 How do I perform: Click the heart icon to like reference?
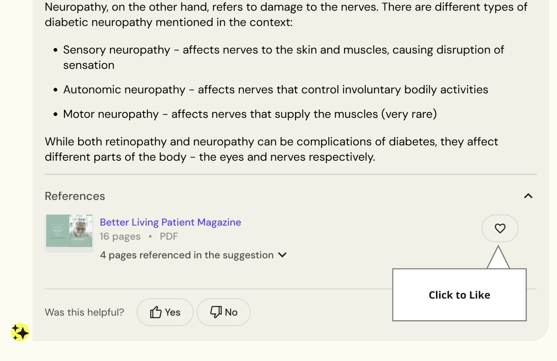pos(500,228)
